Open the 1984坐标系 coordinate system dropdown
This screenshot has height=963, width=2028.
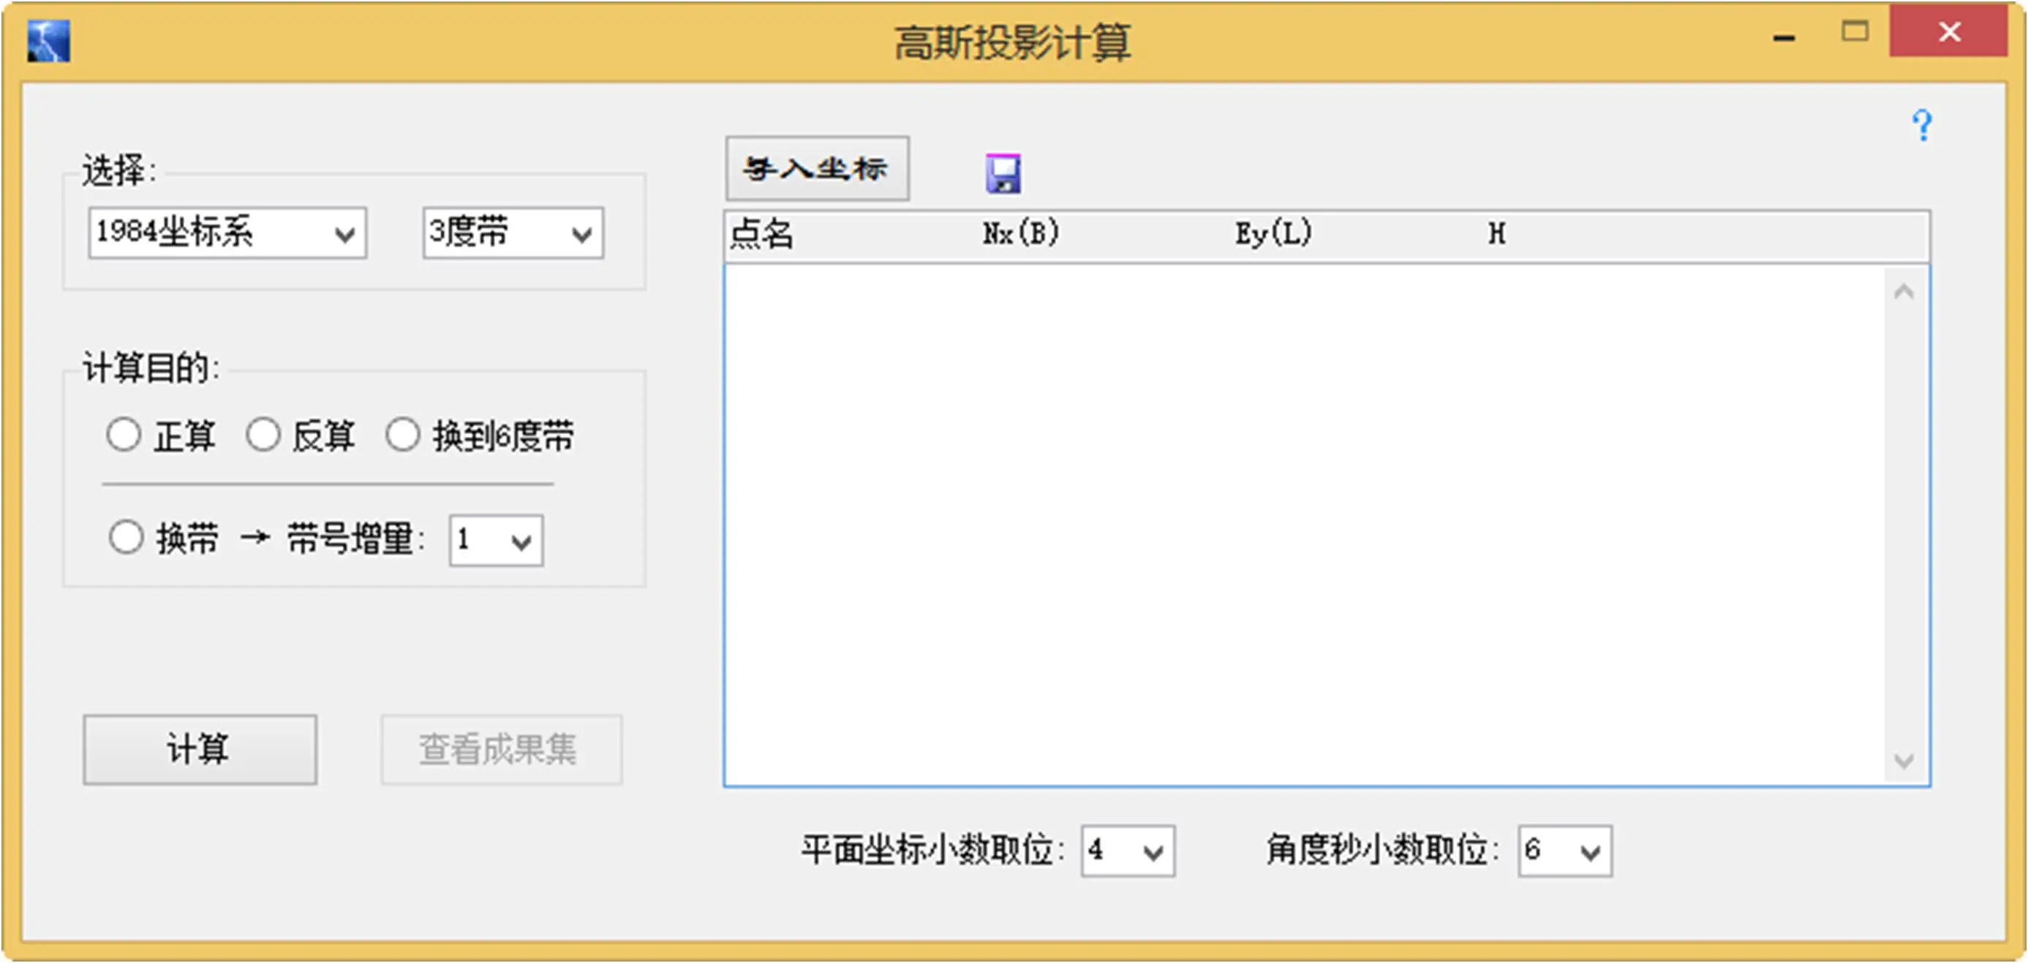point(227,233)
